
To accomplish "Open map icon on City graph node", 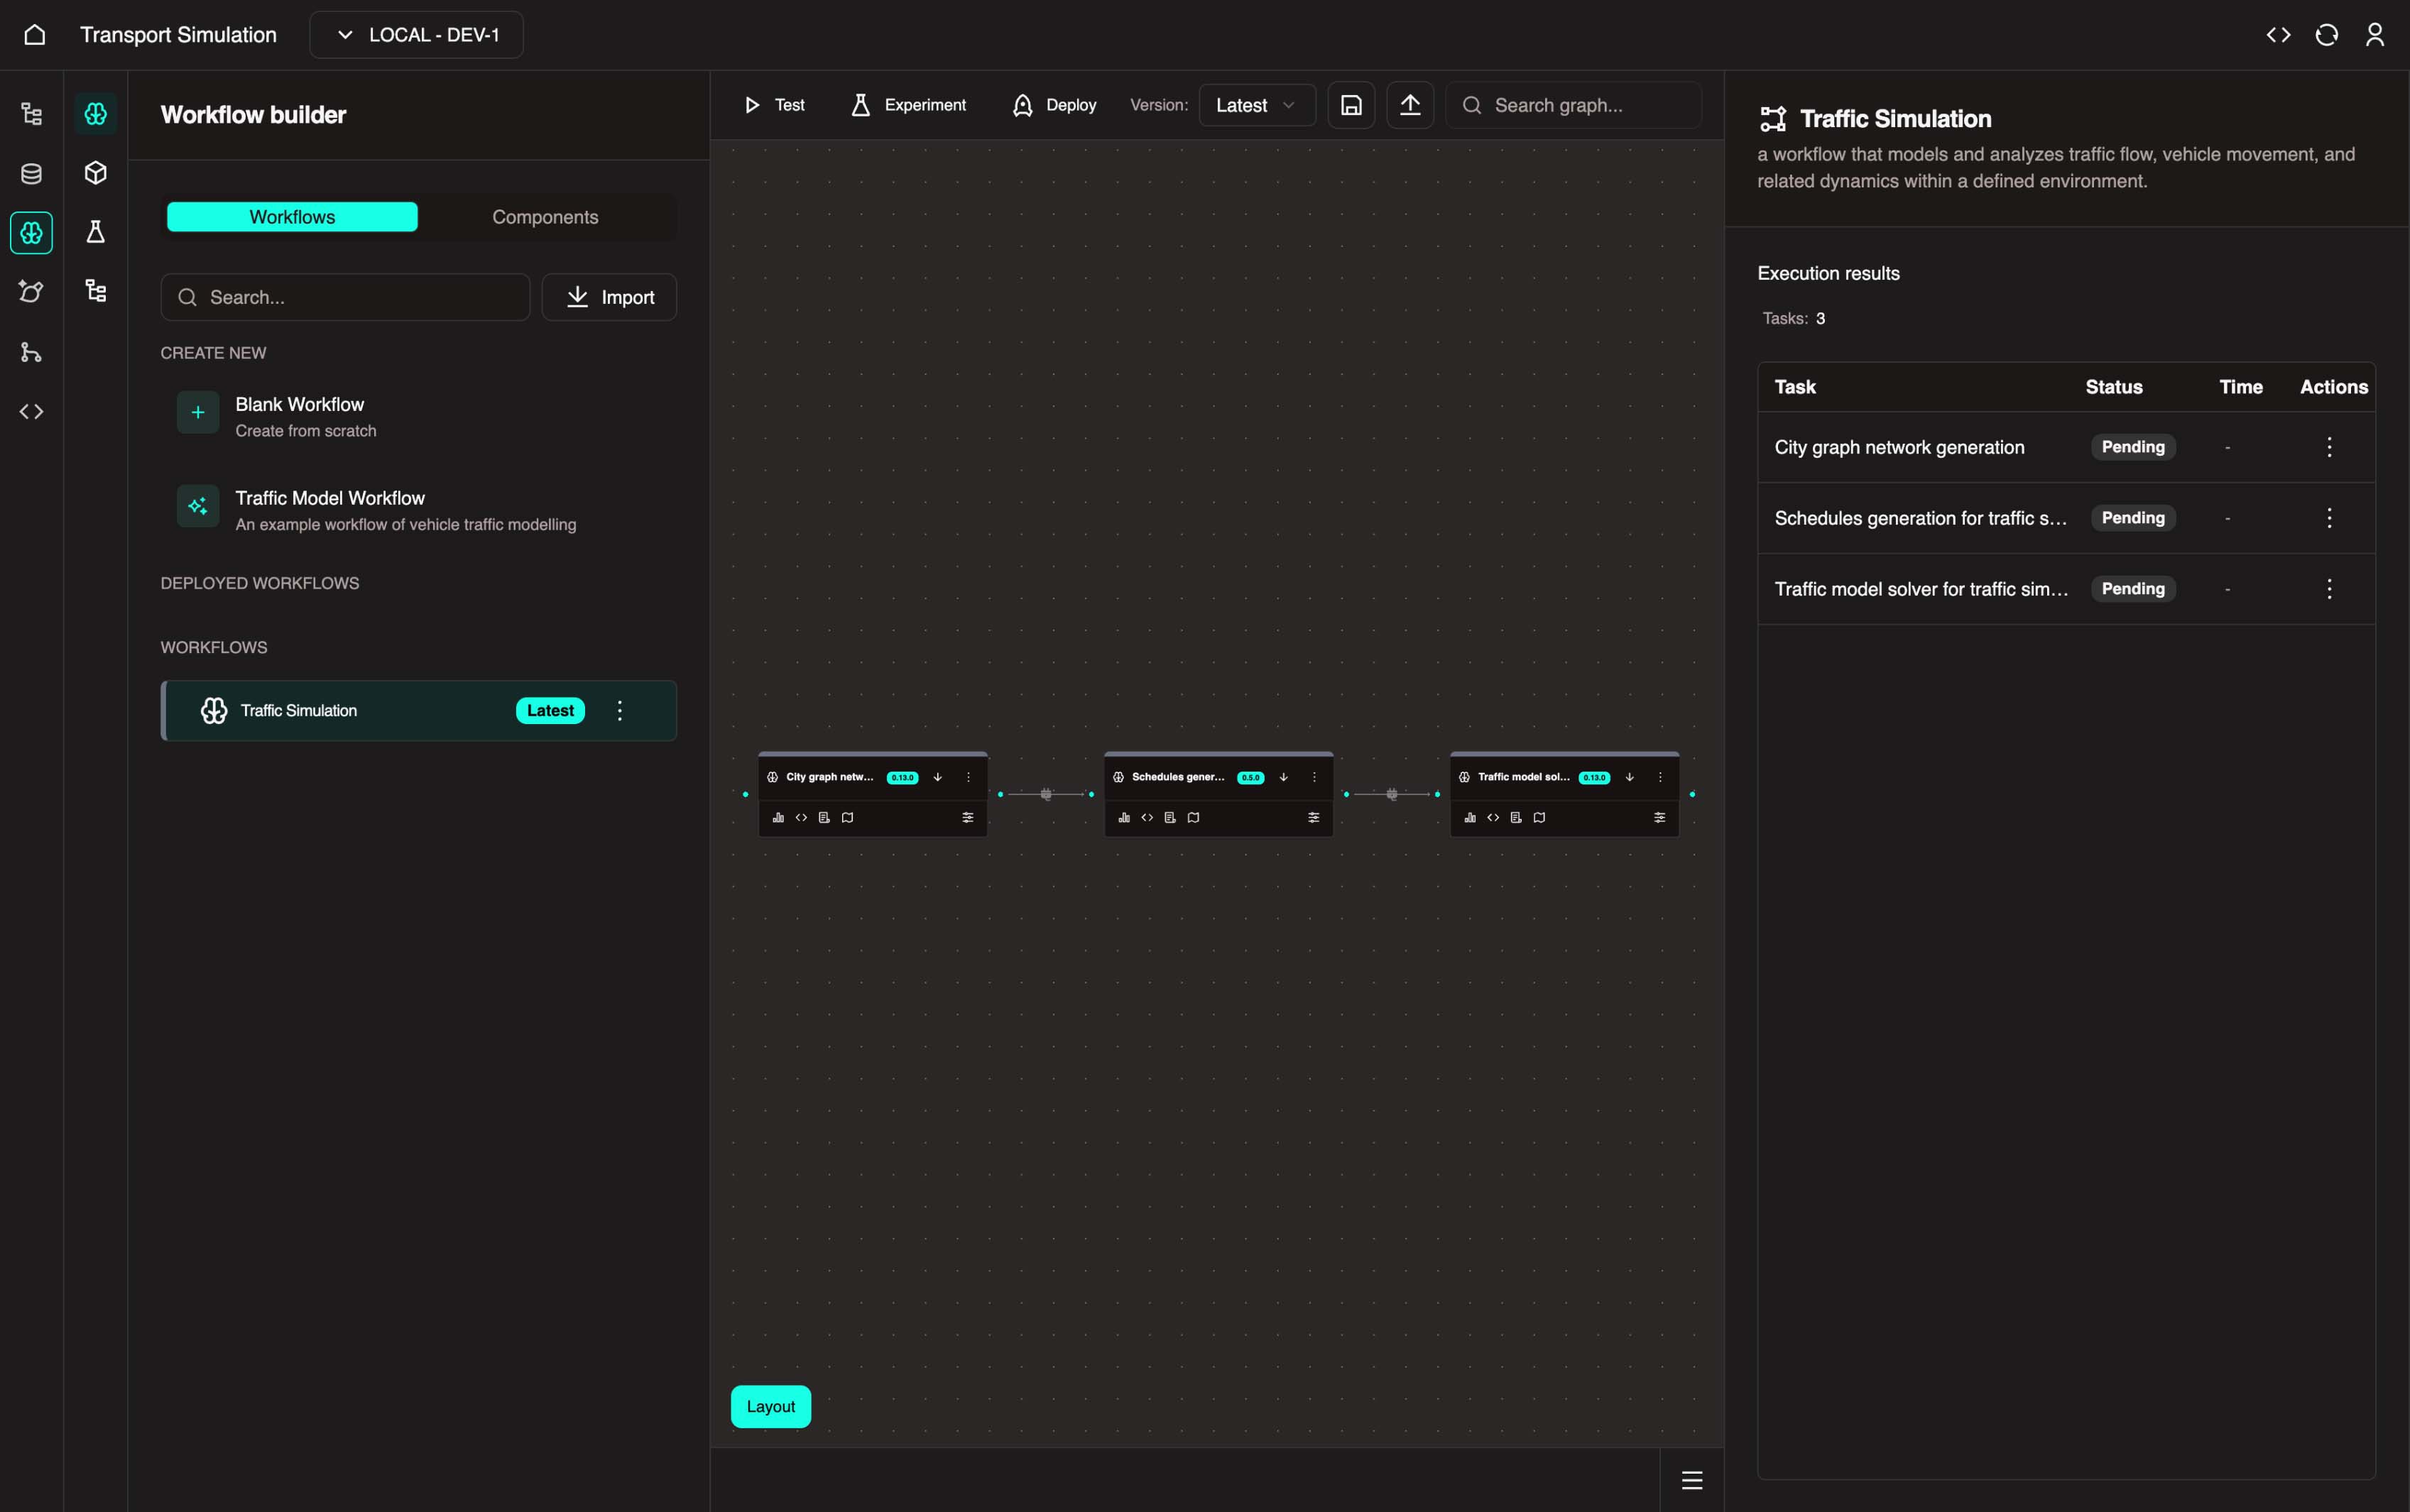I will pyautogui.click(x=847, y=818).
